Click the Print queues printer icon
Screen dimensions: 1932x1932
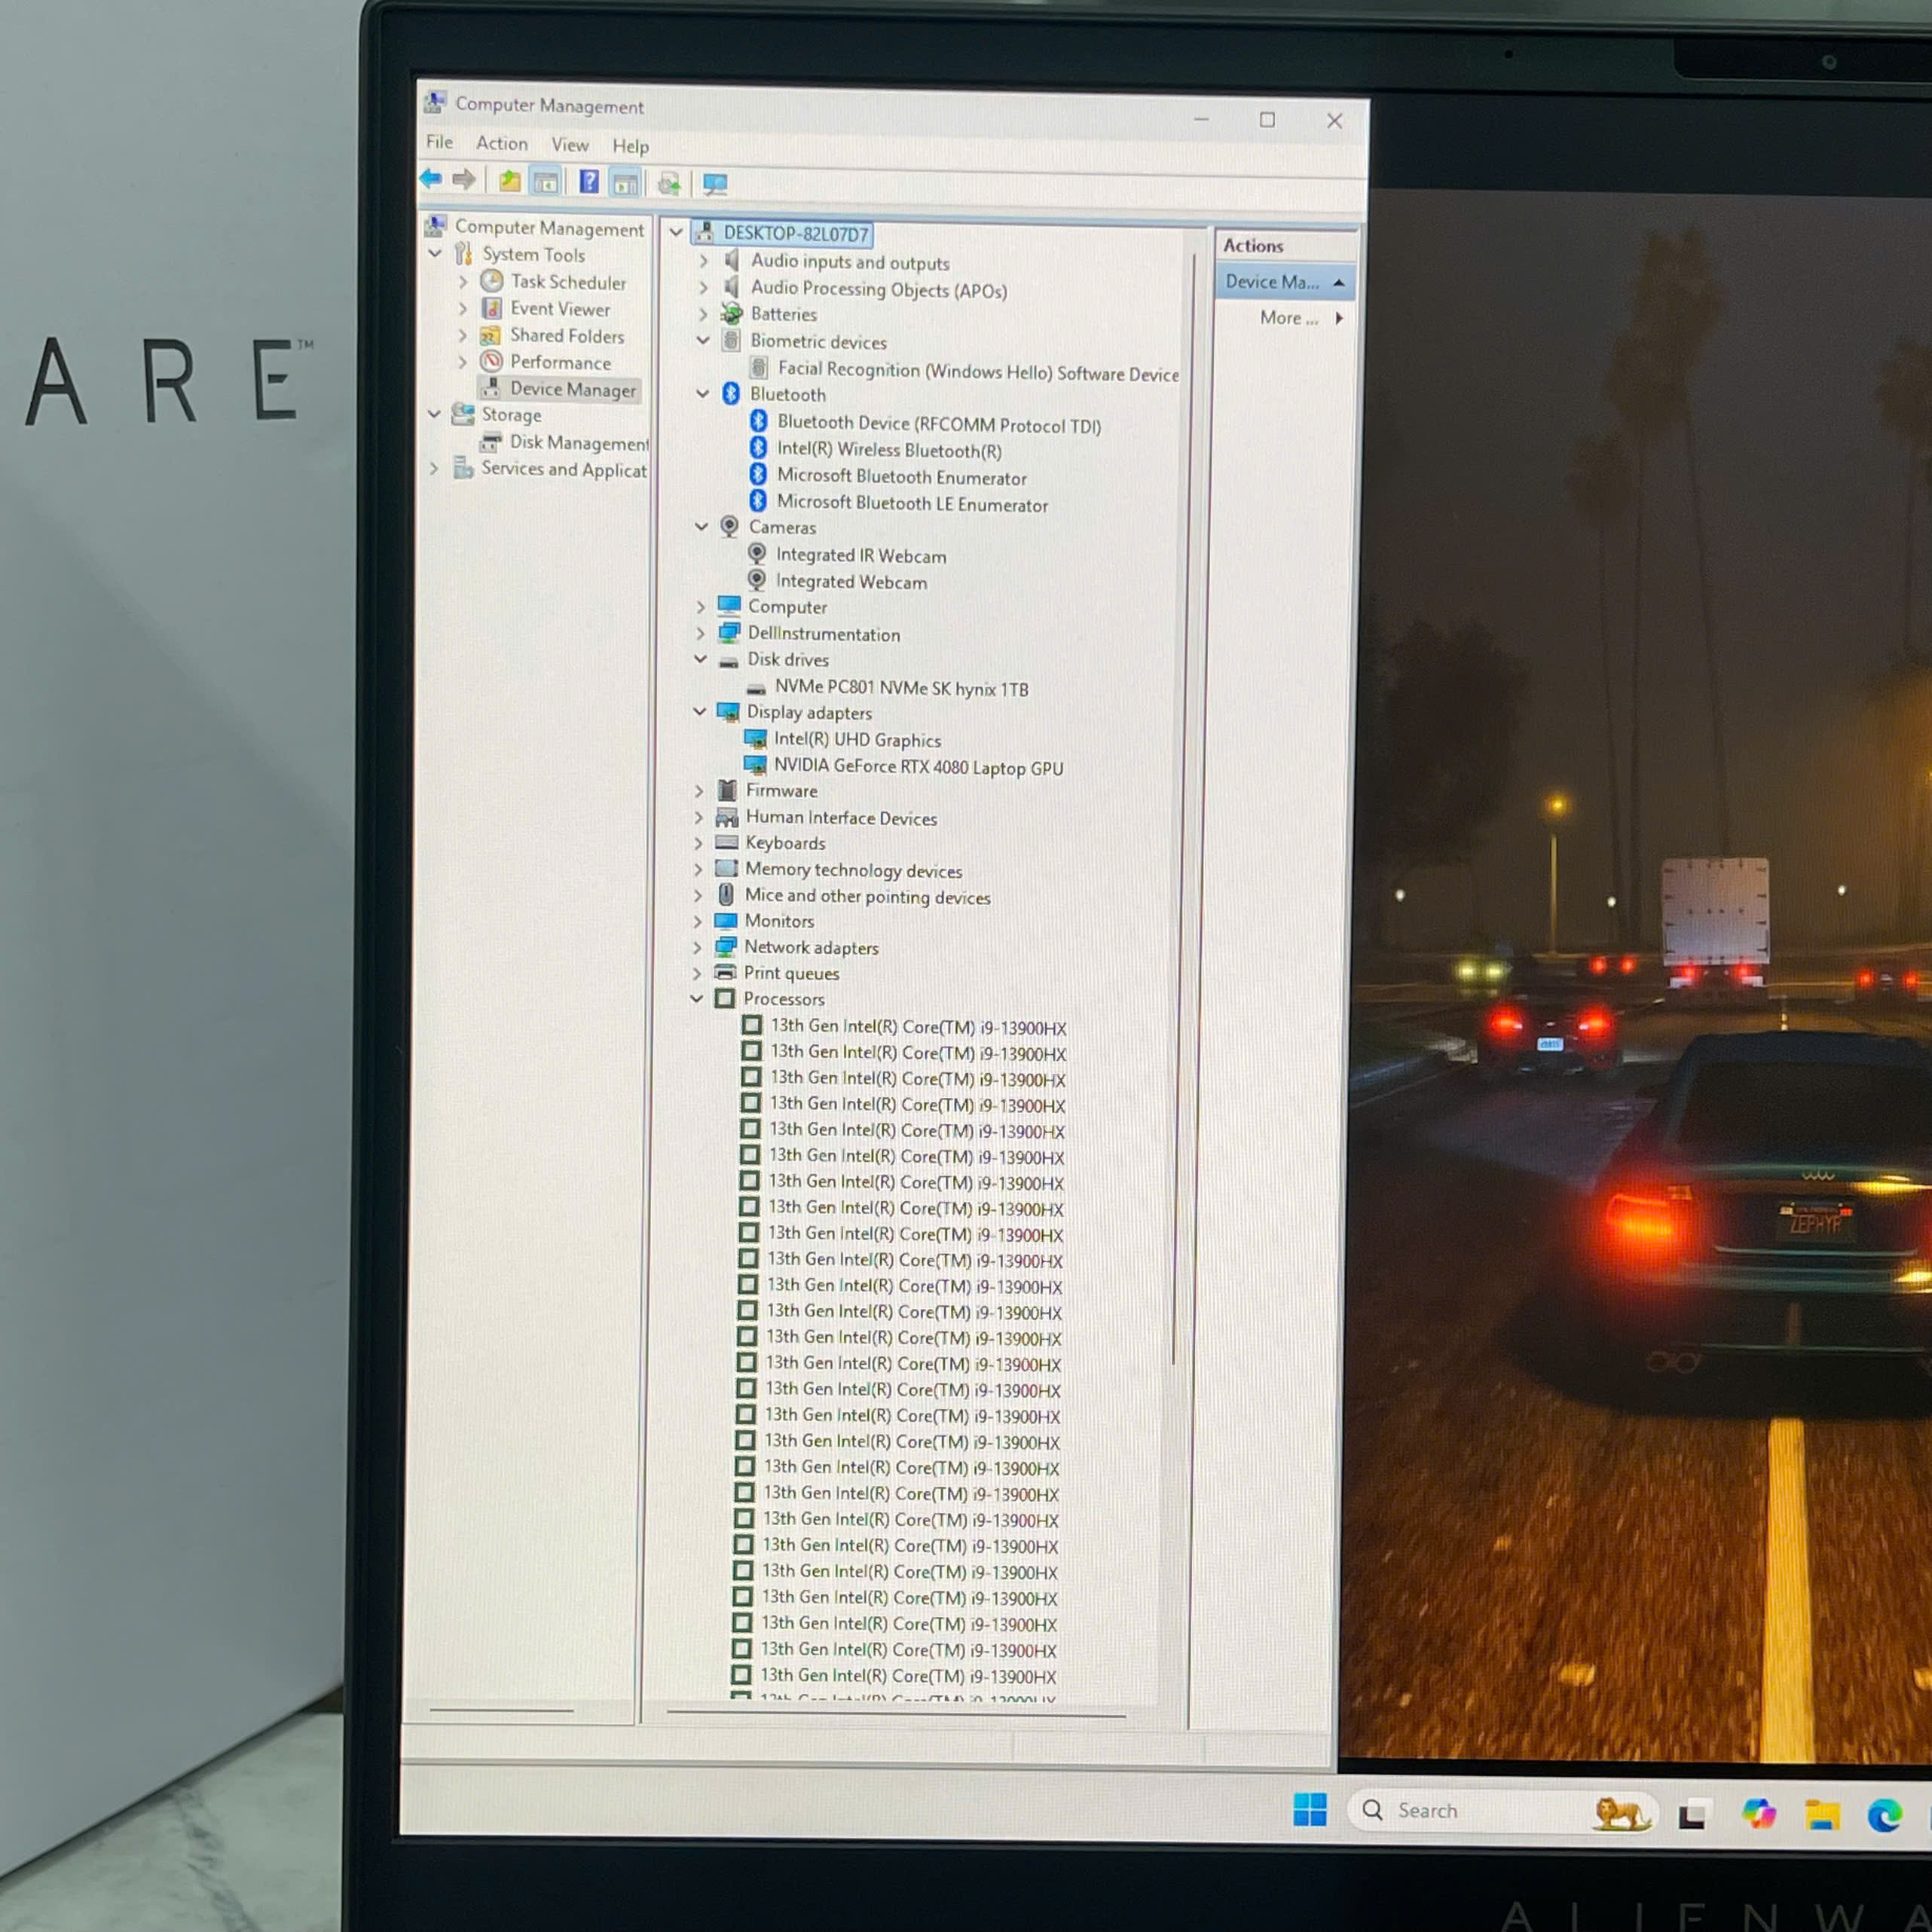(726, 972)
